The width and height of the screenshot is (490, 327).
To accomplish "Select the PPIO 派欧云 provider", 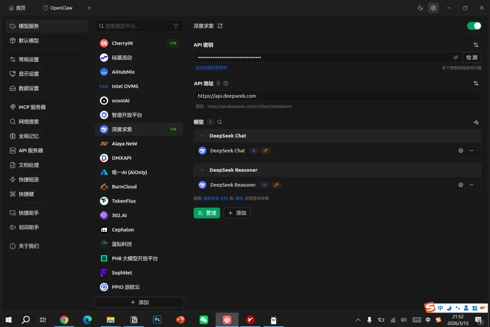I will coord(139,287).
